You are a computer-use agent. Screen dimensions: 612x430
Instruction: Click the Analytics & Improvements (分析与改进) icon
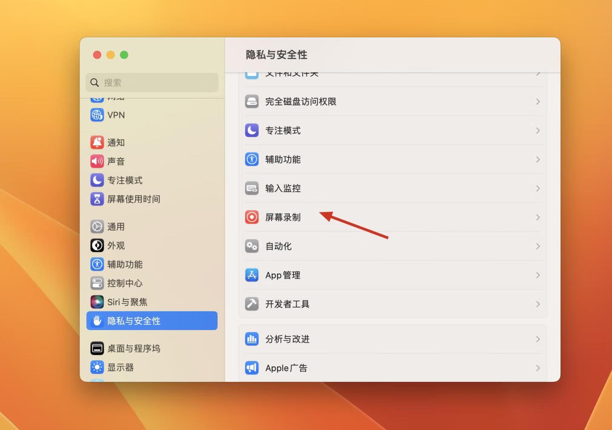pos(252,339)
